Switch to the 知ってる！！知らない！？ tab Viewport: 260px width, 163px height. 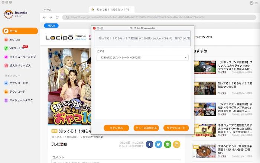click(111, 10)
